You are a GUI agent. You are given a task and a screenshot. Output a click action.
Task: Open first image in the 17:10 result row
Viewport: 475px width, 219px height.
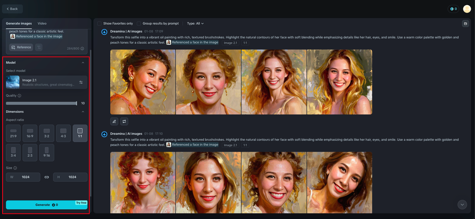pyautogui.click(x=143, y=183)
